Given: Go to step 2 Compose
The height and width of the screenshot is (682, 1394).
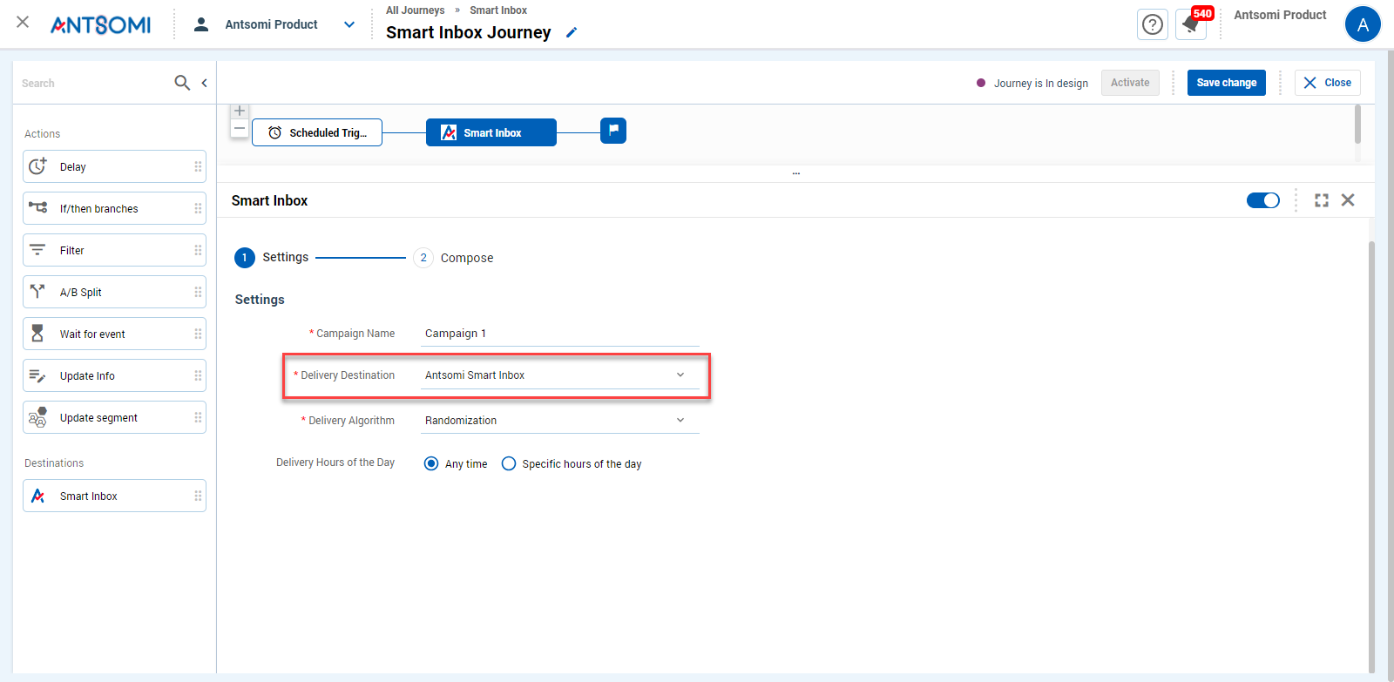Looking at the screenshot, I should [453, 258].
